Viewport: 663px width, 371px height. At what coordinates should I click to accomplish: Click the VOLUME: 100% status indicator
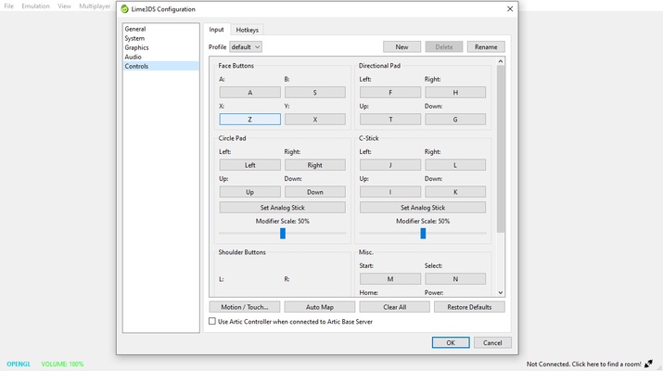62,364
